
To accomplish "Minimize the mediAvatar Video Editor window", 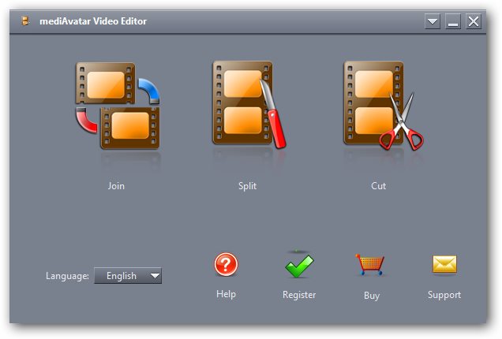I will click(x=453, y=21).
